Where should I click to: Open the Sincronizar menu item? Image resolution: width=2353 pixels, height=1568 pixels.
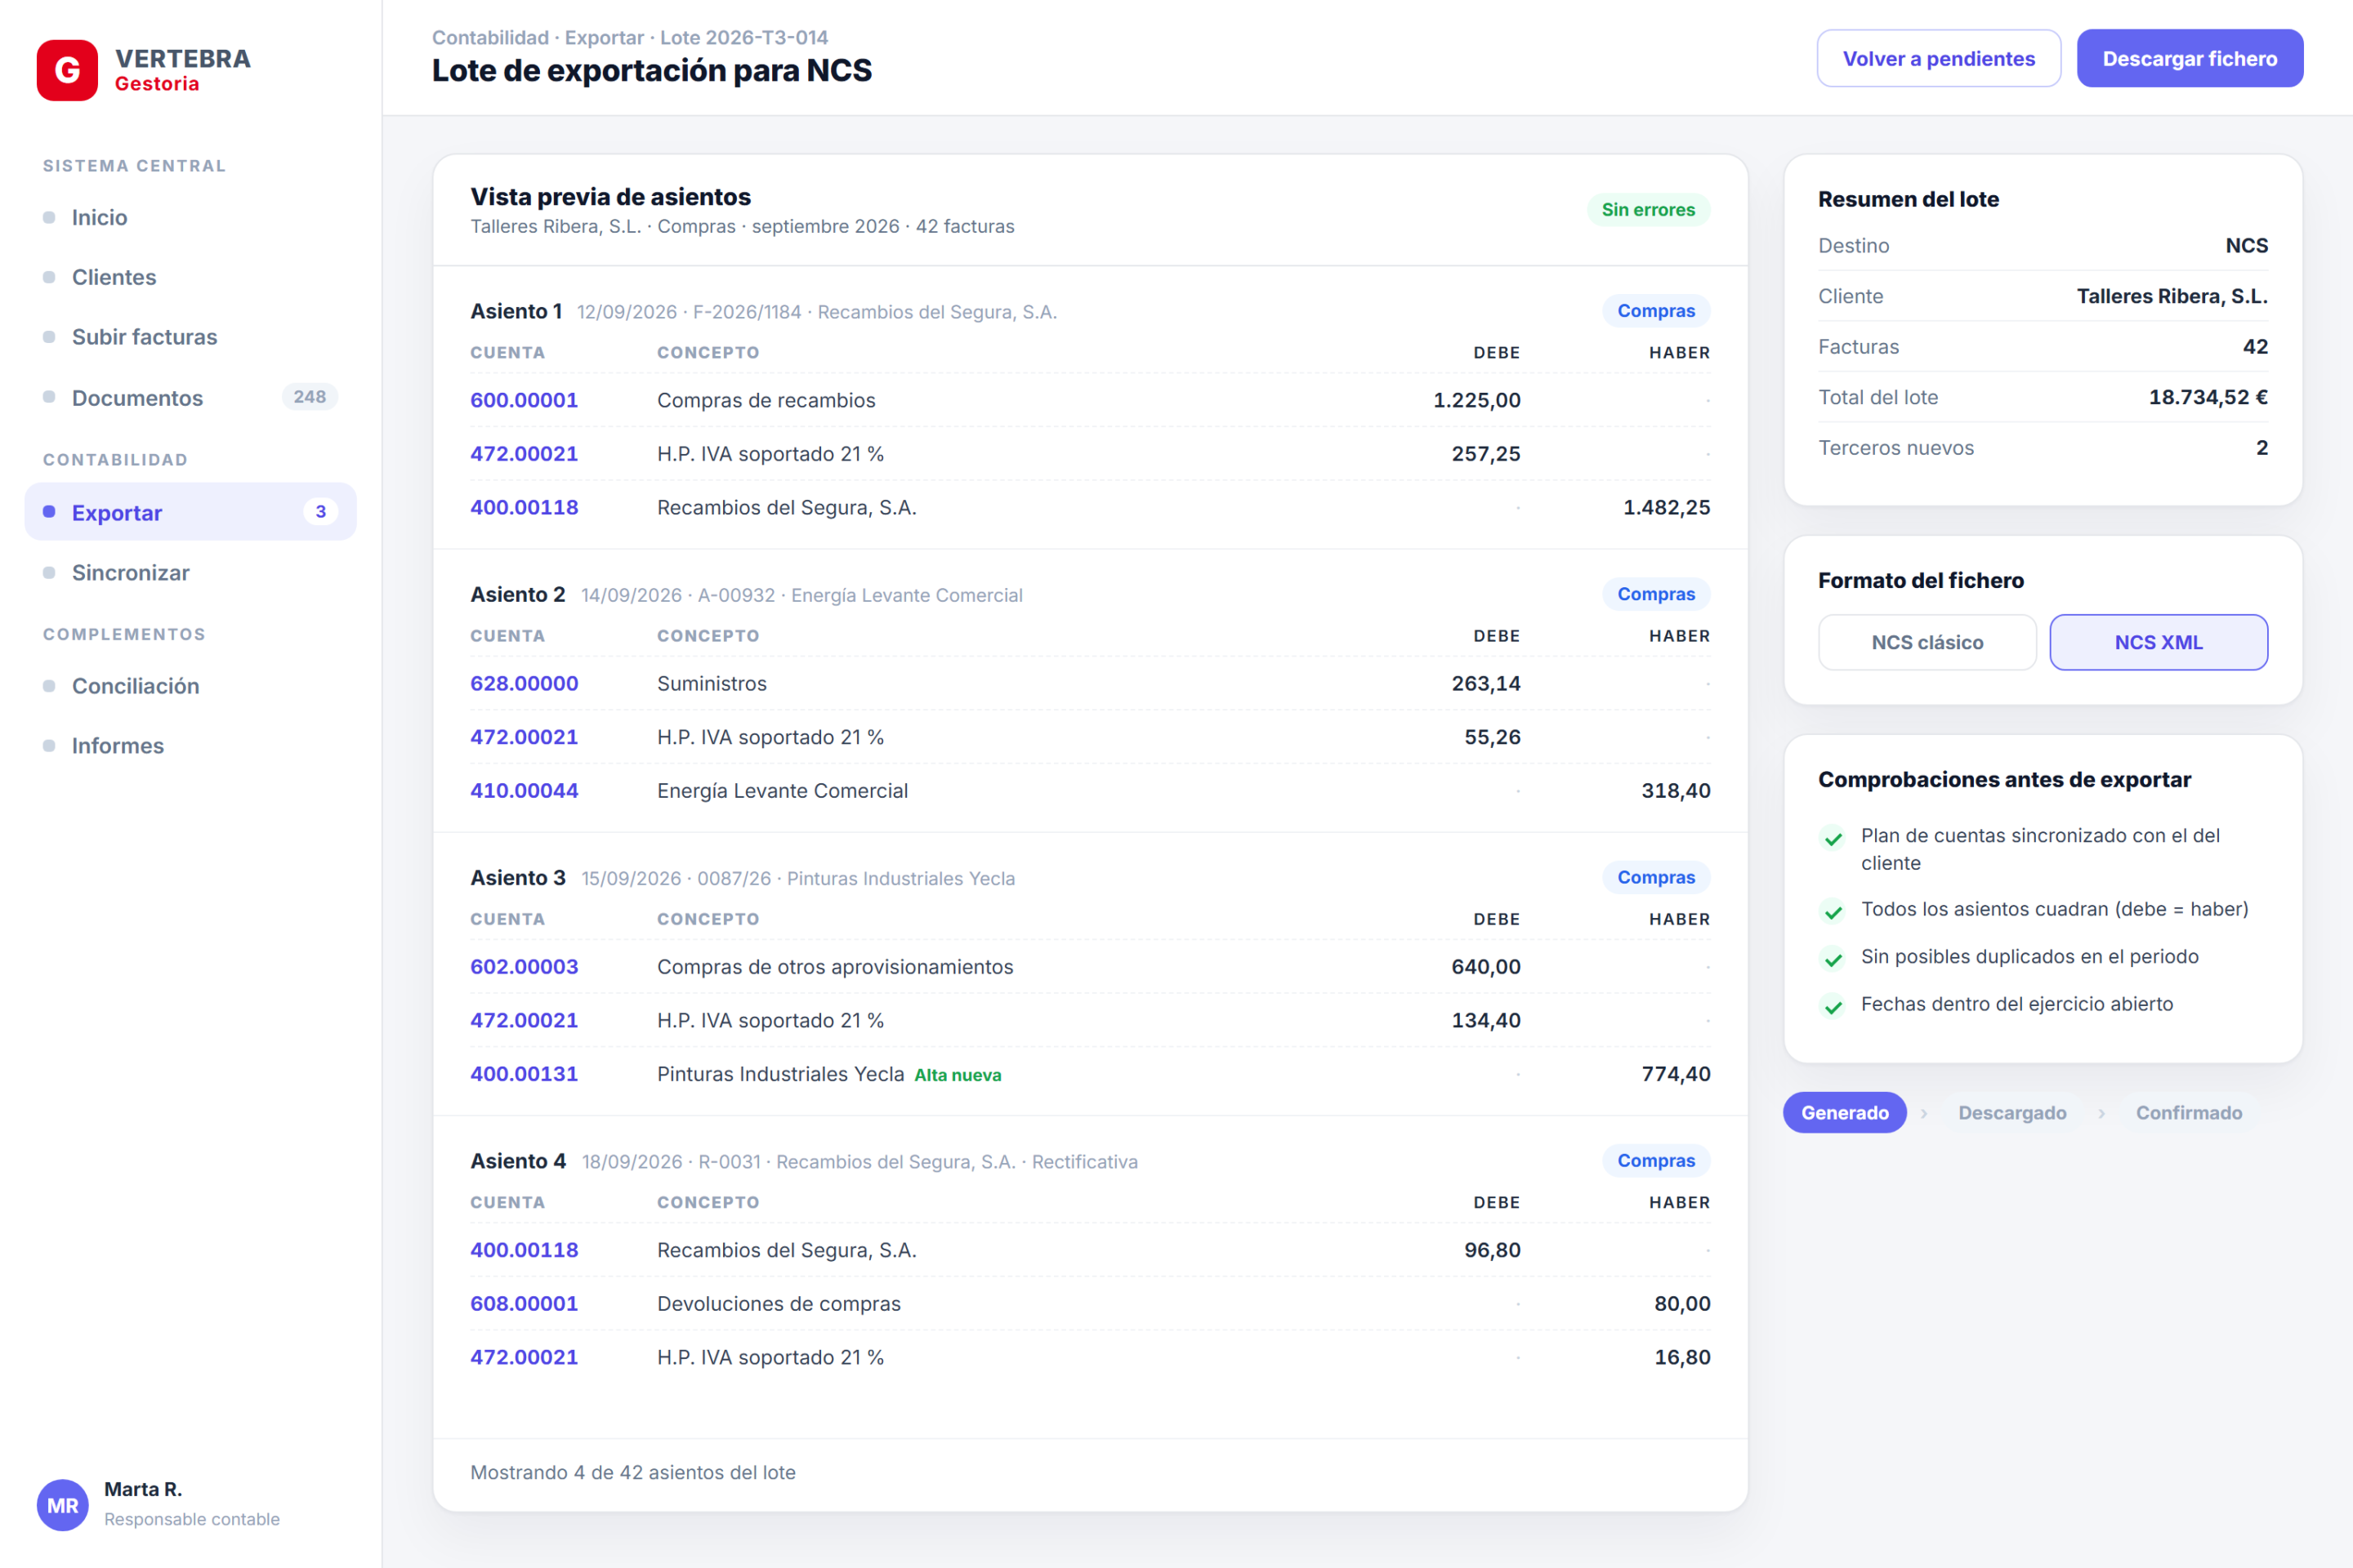(x=190, y=572)
